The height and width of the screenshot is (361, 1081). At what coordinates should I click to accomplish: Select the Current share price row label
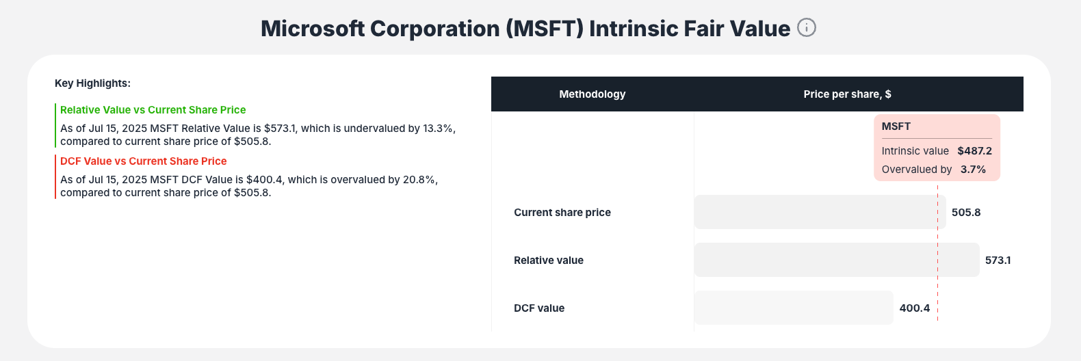tap(562, 213)
